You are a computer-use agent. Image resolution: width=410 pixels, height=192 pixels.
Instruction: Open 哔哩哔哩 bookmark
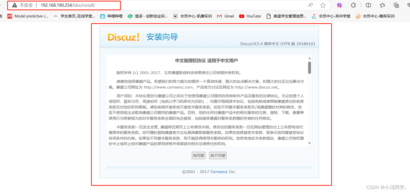tap(111, 16)
